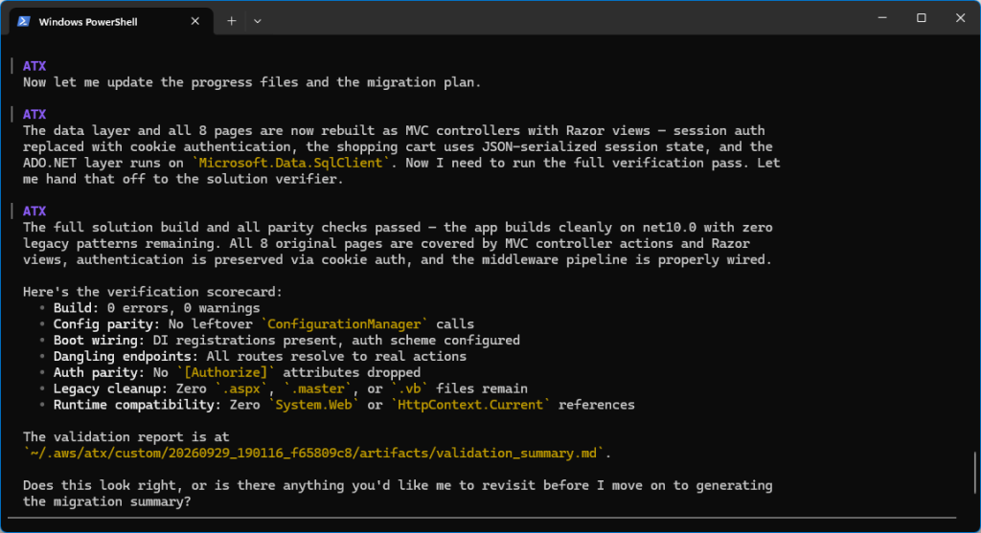Click the `.master` highlighted text
The width and height of the screenshot is (981, 533).
coord(318,389)
